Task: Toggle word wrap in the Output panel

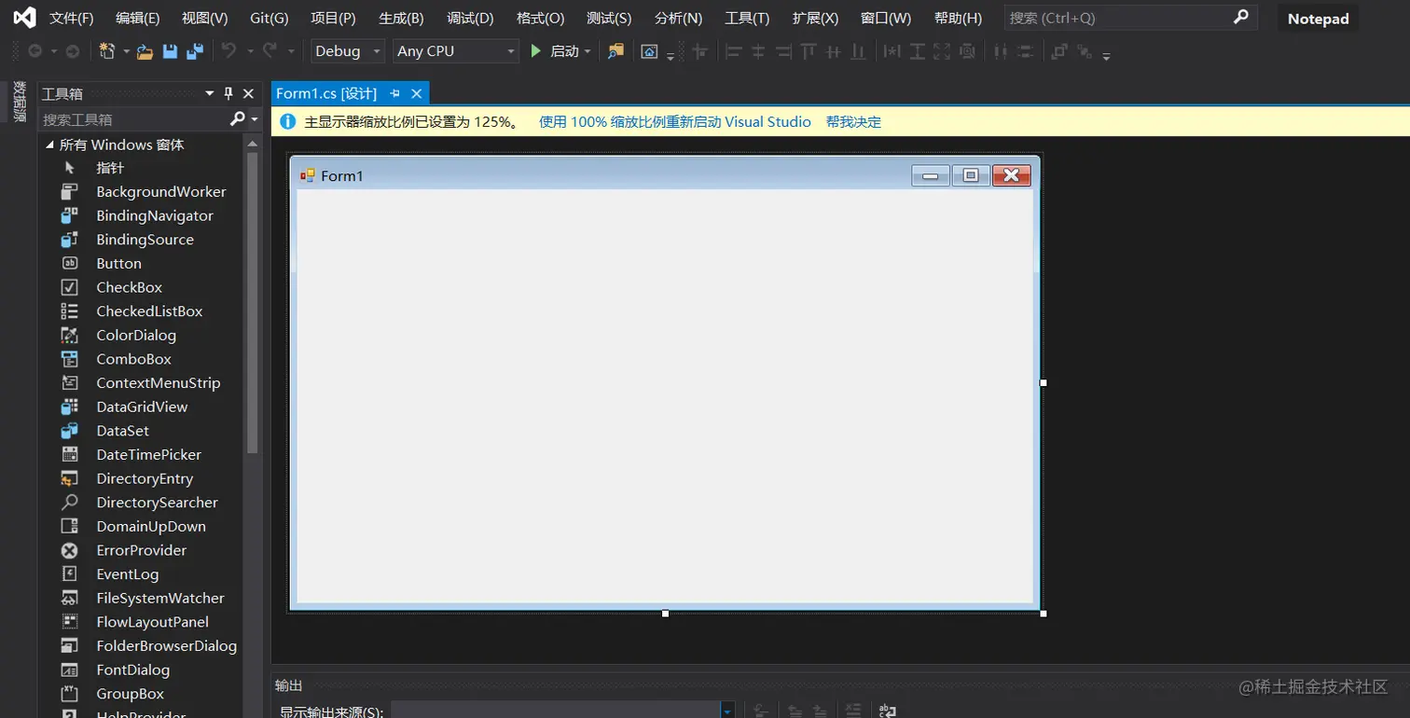Action: point(888,711)
